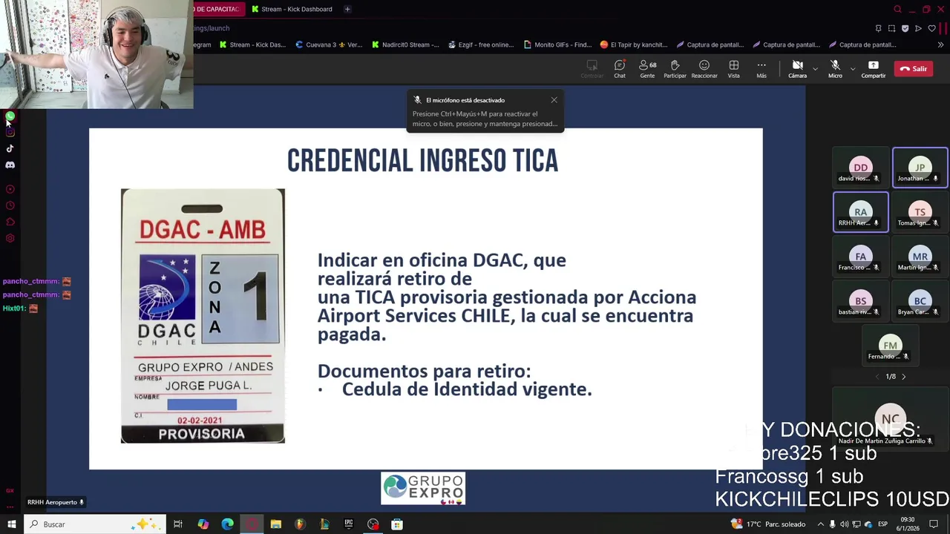Leave the meeting with Salir
The image size is (950, 534).
point(914,69)
